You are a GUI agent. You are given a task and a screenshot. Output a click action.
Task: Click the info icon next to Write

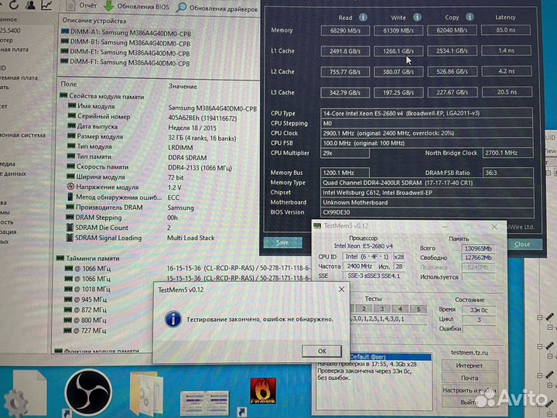coord(417,17)
